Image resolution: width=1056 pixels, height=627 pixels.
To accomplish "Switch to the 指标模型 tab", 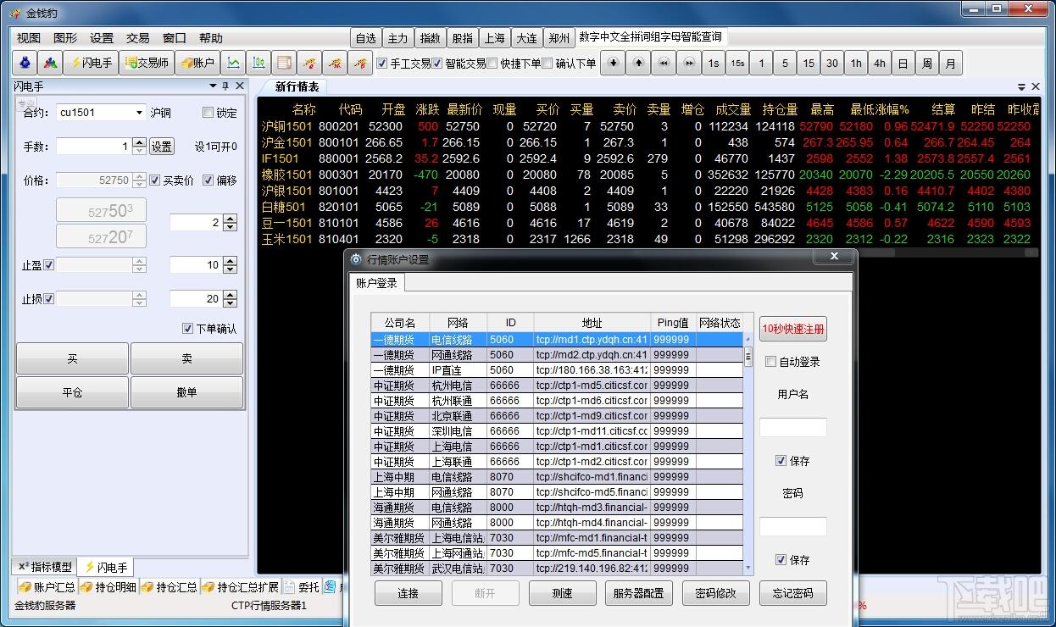I will coord(46,567).
